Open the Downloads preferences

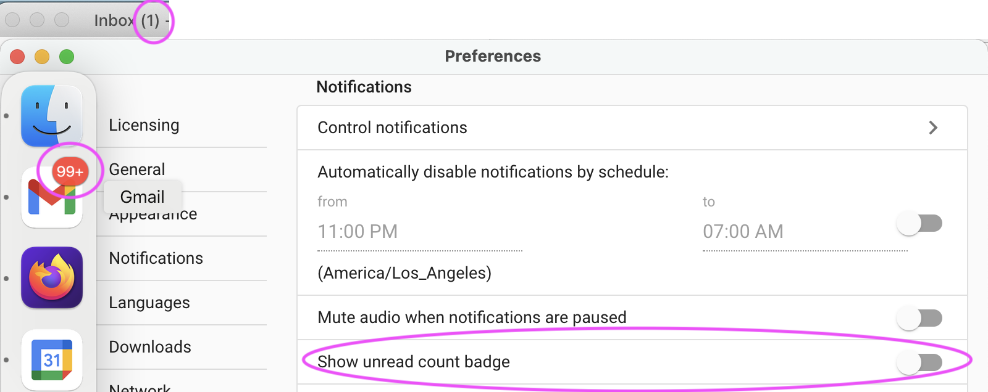(149, 346)
